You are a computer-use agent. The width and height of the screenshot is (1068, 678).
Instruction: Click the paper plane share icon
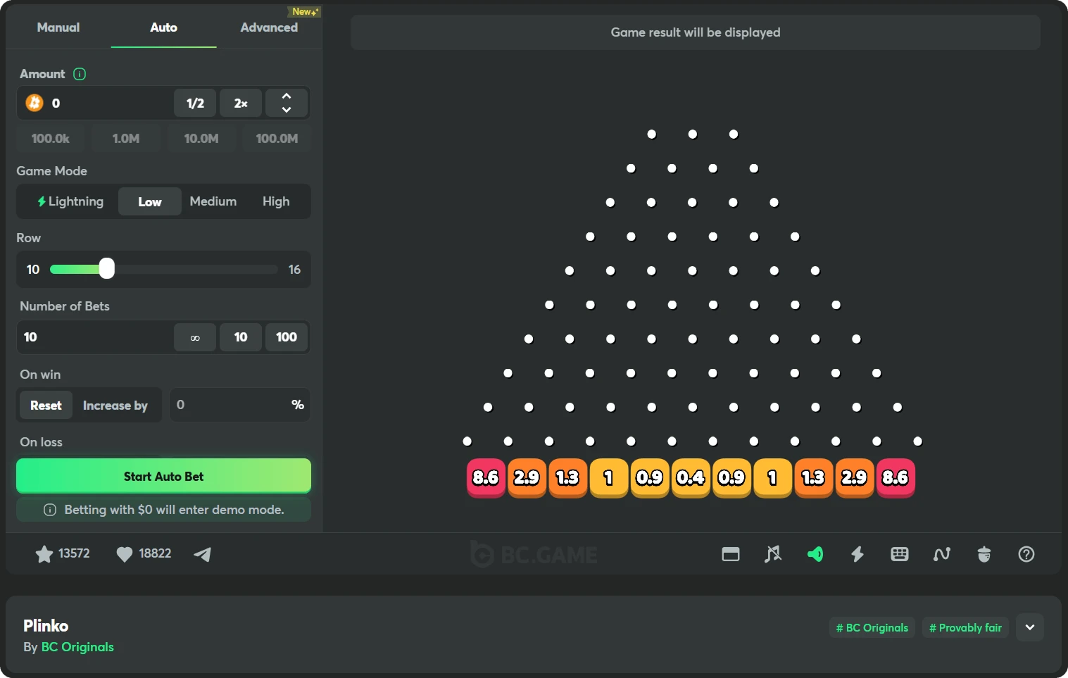coord(203,554)
